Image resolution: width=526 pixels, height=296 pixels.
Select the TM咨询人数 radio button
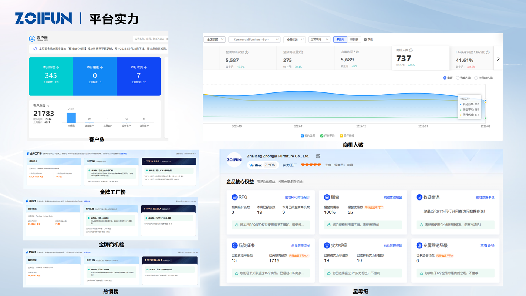click(476, 78)
